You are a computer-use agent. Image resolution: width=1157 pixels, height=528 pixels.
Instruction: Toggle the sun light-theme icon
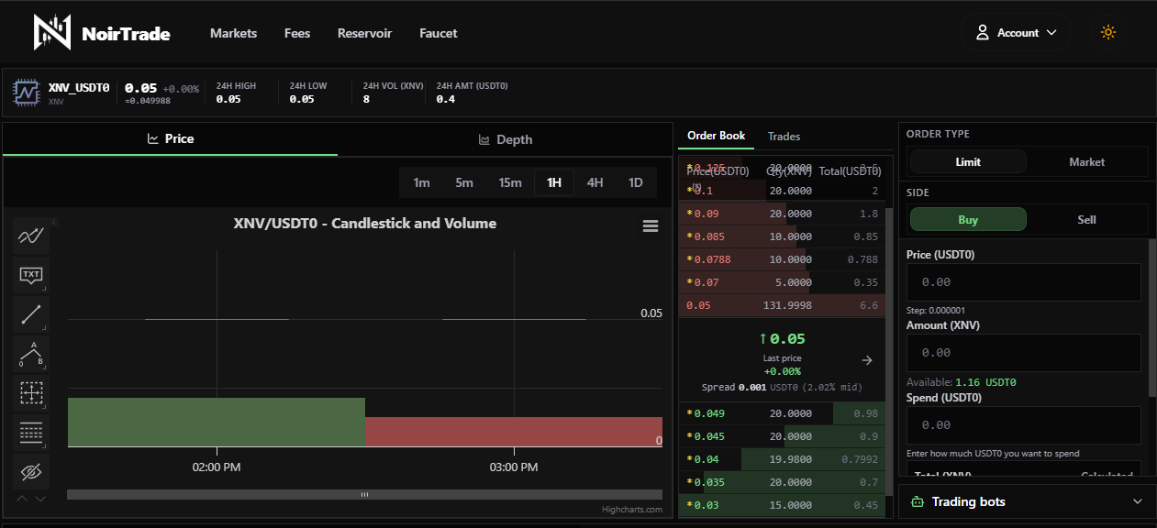point(1108,33)
